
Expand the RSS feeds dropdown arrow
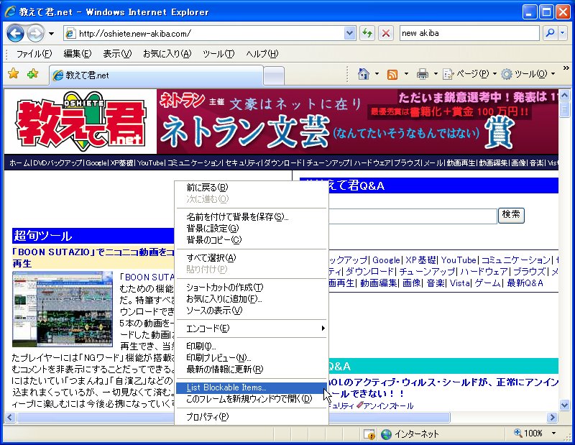(406, 74)
